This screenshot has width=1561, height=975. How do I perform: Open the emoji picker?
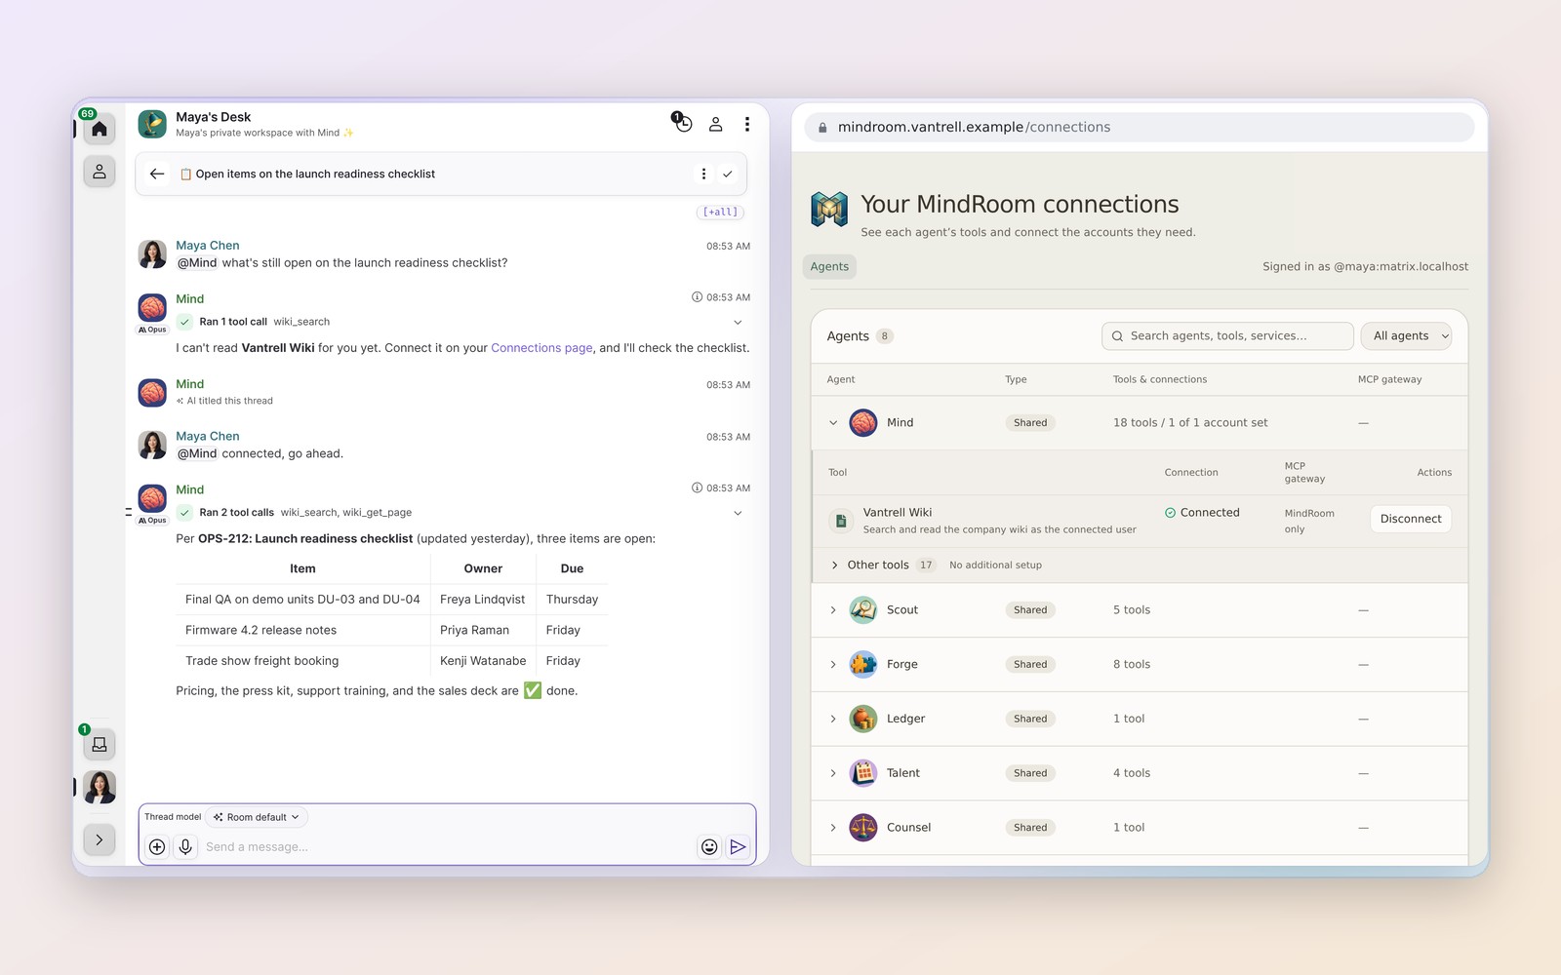709,847
